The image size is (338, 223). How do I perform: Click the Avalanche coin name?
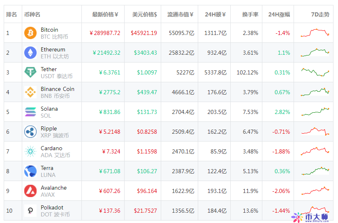coord(53,188)
